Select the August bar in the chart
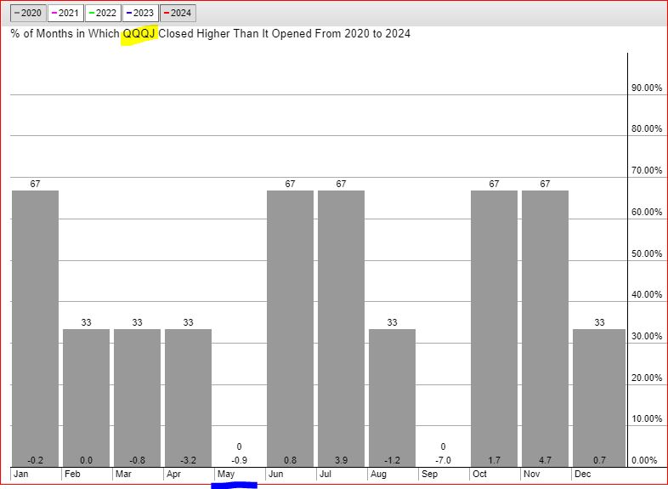The width and height of the screenshot is (668, 489). (x=392, y=398)
